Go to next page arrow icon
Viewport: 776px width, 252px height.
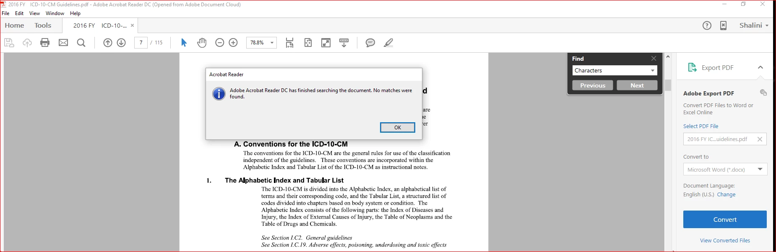coord(121,43)
